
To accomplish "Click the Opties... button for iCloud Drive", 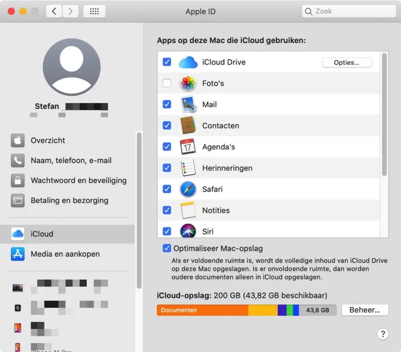I will pyautogui.click(x=347, y=63).
